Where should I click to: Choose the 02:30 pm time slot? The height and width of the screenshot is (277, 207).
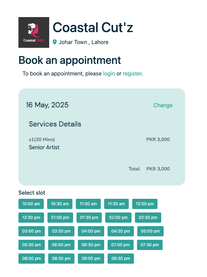(x=148, y=218)
